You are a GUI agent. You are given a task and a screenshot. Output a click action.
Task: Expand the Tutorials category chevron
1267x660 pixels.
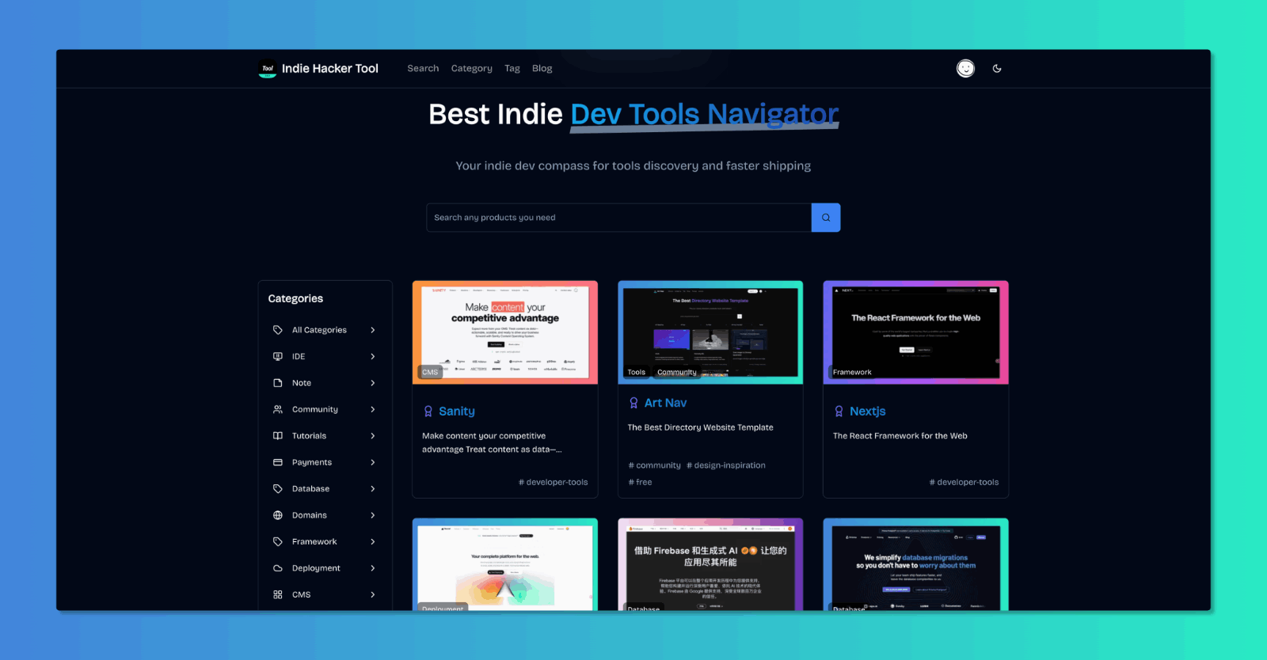click(373, 436)
